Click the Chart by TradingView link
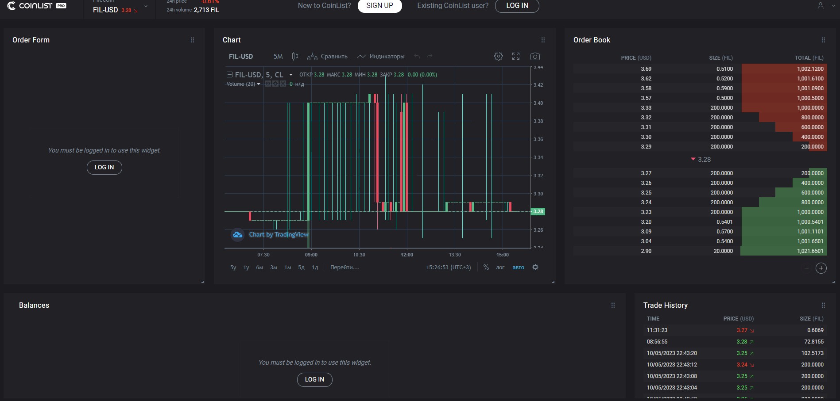This screenshot has height=401, width=840. point(279,235)
